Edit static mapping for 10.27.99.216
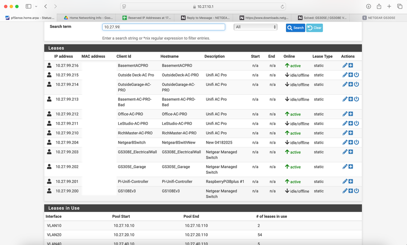This screenshot has width=407, height=245. 345,66
